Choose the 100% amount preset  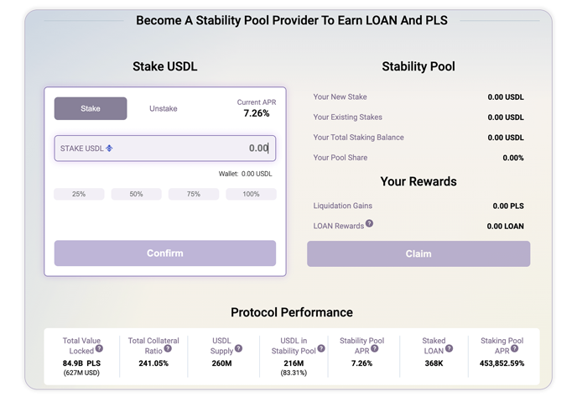[x=251, y=194]
